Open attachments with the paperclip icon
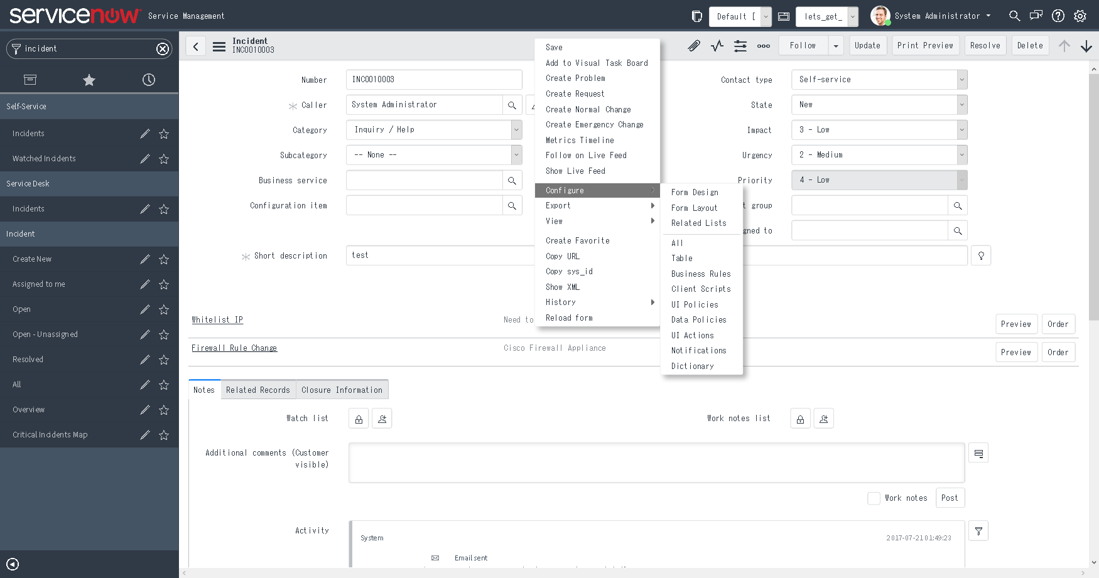The width and height of the screenshot is (1099, 578). tap(693, 45)
